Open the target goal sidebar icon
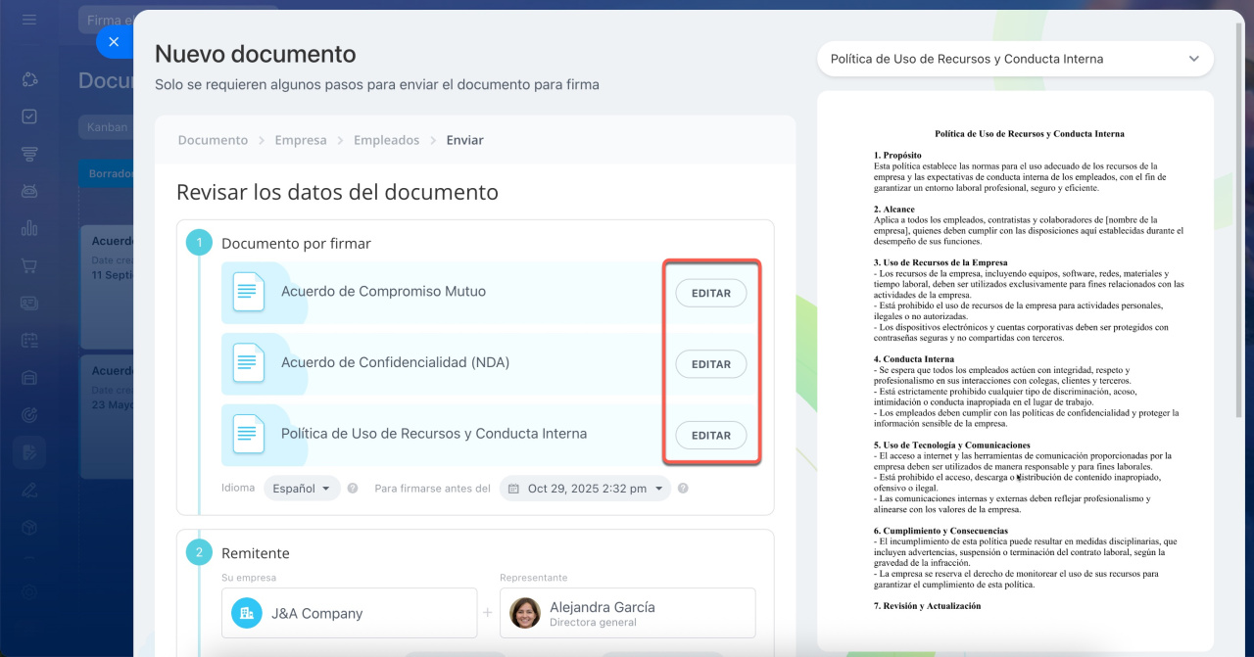This screenshot has width=1254, height=657. [x=29, y=414]
